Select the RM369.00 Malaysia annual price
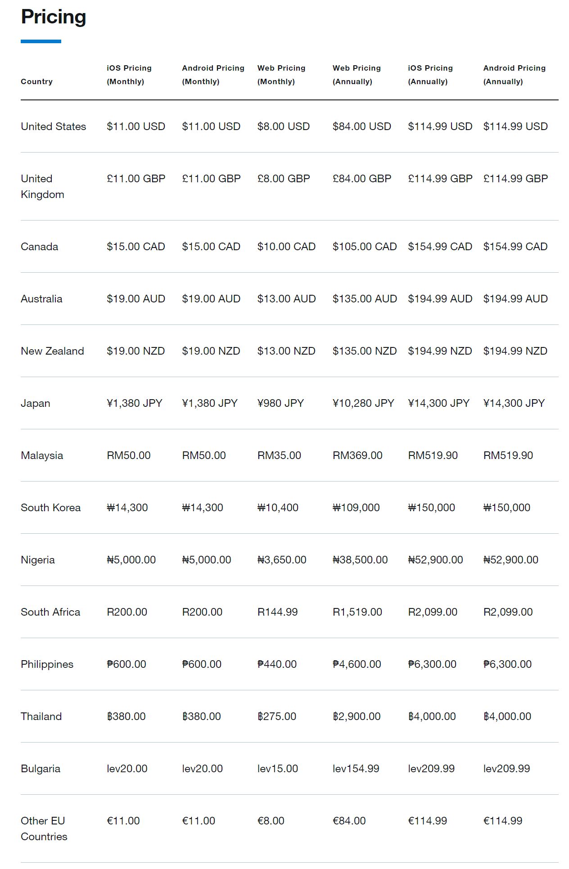Image resolution: width=569 pixels, height=869 pixels. pos(357,455)
